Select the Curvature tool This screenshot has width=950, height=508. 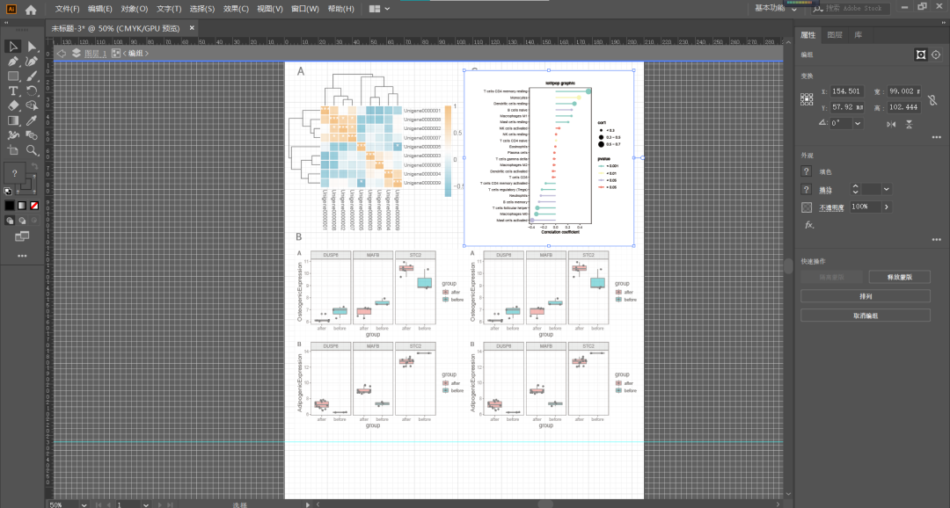click(32, 62)
